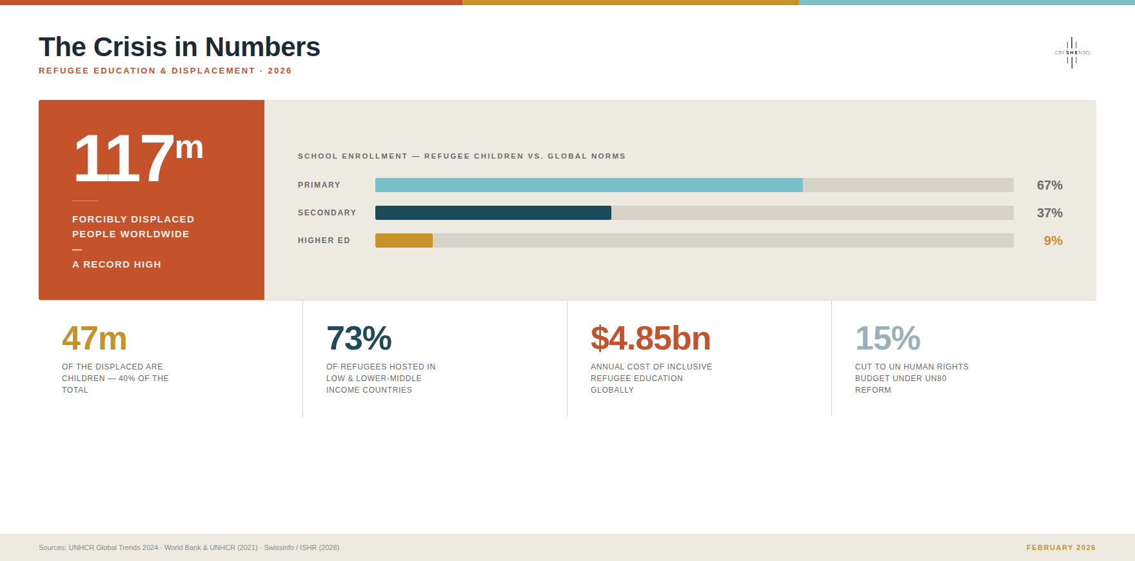The height and width of the screenshot is (561, 1135).
Task: Click the Crescendo logo in the corner
Action: pyautogui.click(x=1072, y=53)
